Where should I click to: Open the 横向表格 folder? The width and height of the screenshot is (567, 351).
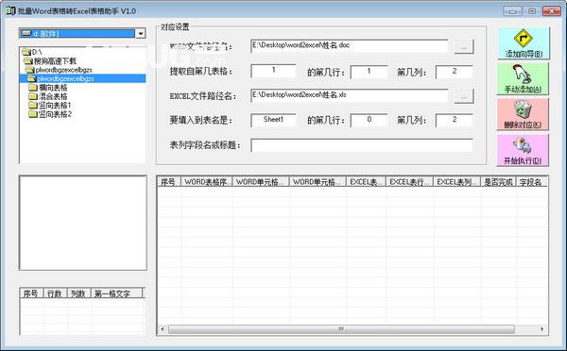pyautogui.click(x=48, y=88)
